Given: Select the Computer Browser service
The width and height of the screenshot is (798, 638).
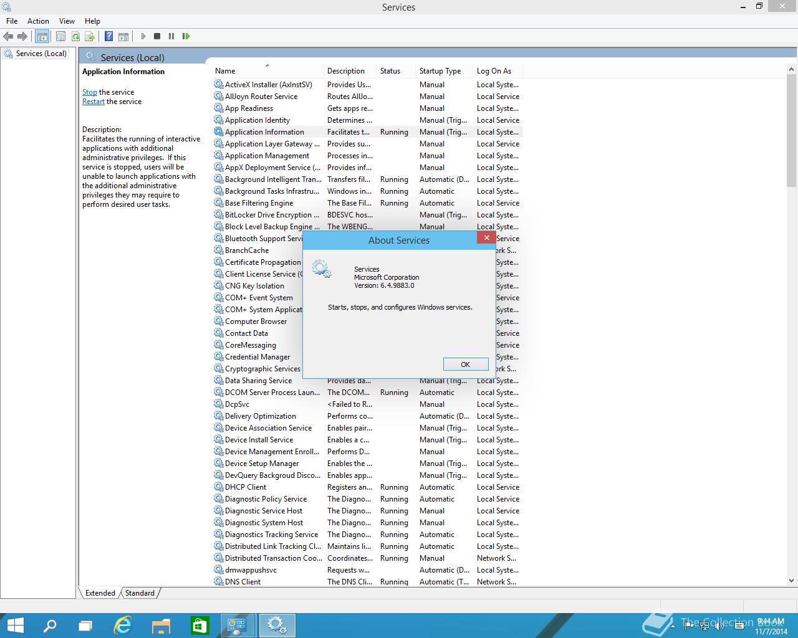Looking at the screenshot, I should (x=256, y=321).
